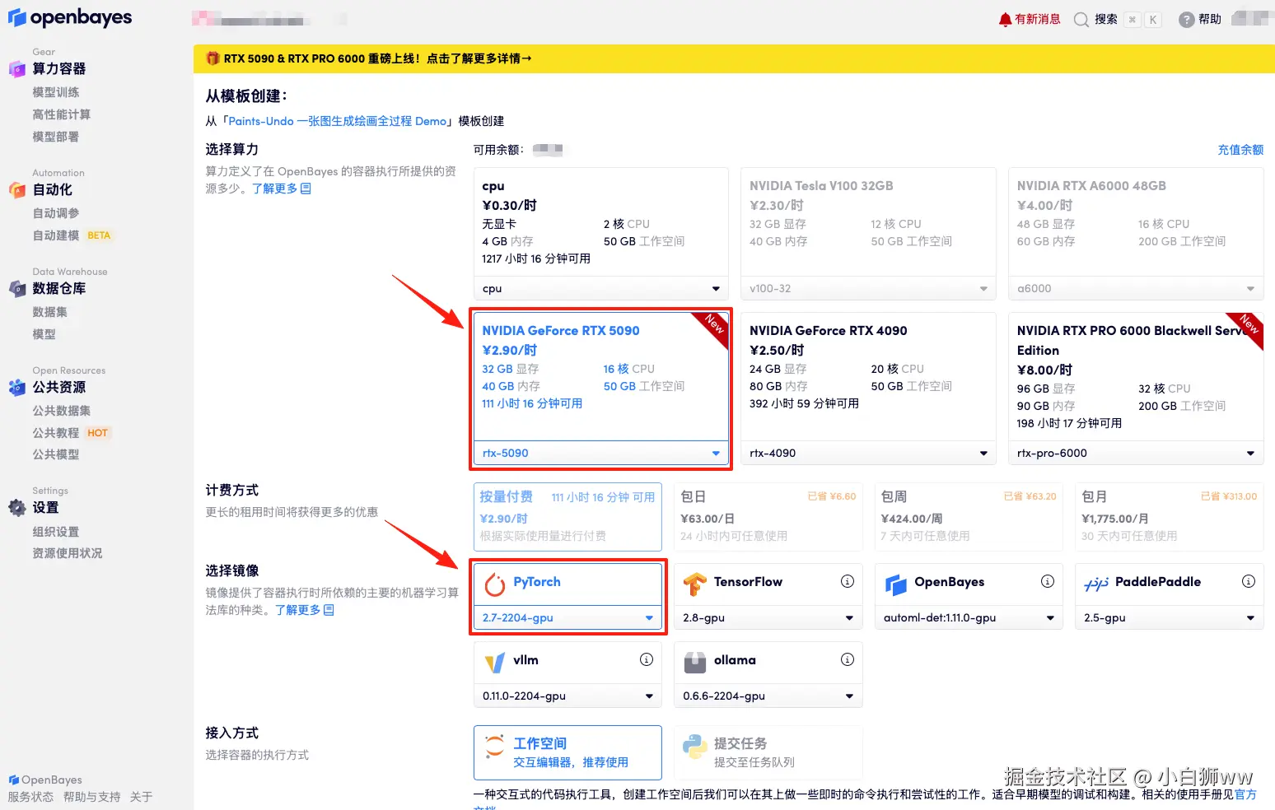This screenshot has width=1275, height=810.
Task: Open the rtx-5090 resource dropdown
Action: point(601,454)
